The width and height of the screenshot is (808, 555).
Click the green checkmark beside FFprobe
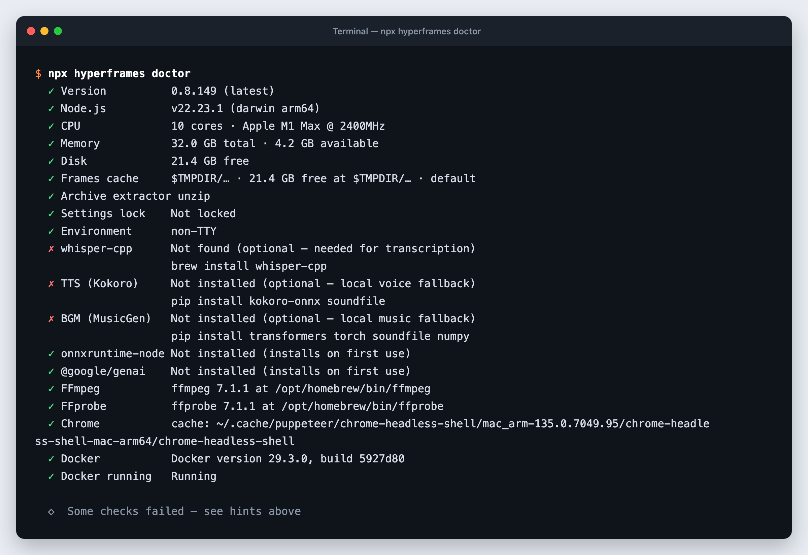(51, 406)
